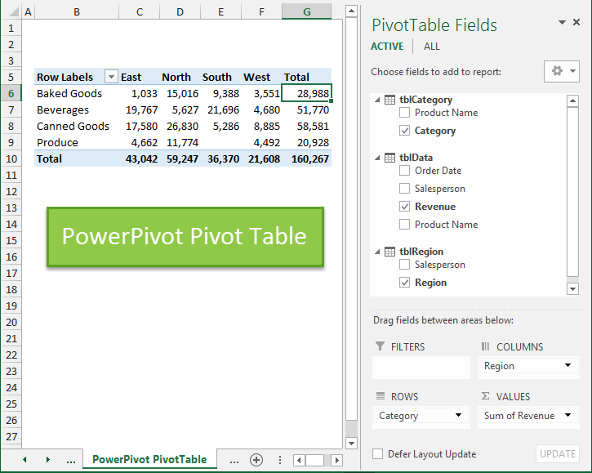Select the PowerPivot PivotTable sheet tab
This screenshot has width=592, height=473.
click(149, 459)
